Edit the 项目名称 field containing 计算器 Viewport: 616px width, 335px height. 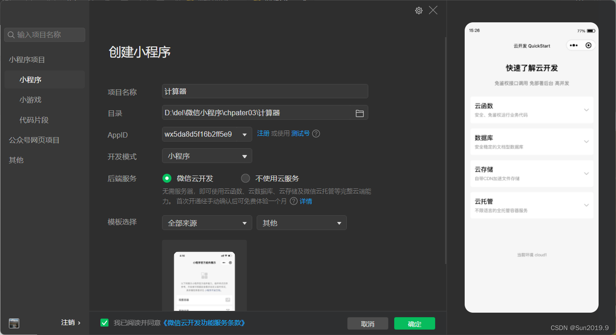(265, 91)
